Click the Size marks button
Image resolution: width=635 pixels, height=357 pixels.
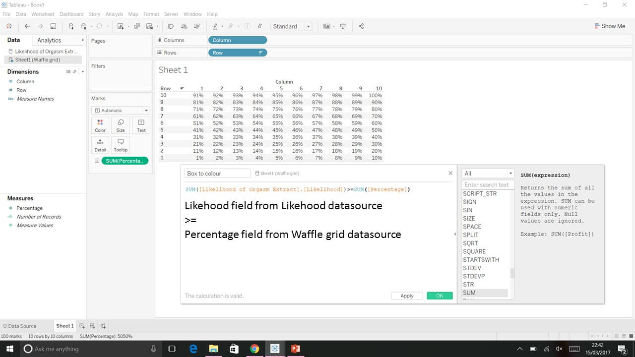(120, 125)
